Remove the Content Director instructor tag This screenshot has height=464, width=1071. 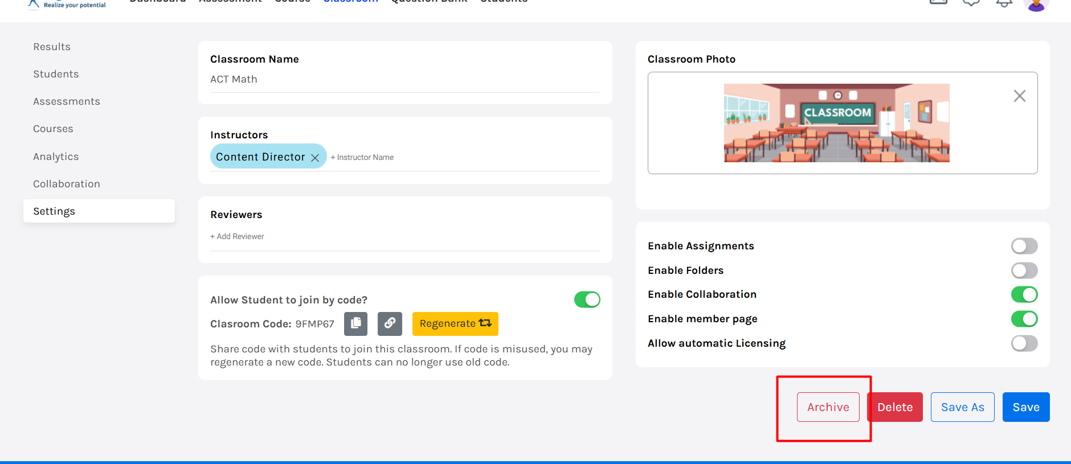pyautogui.click(x=315, y=158)
